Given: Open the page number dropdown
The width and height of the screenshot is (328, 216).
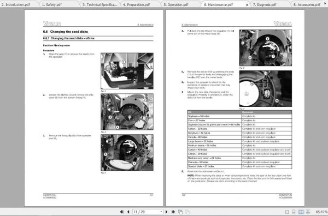Looking at the screenshot, I should coord(161,212).
